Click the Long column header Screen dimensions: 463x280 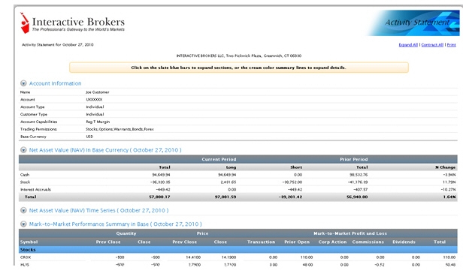coord(231,167)
